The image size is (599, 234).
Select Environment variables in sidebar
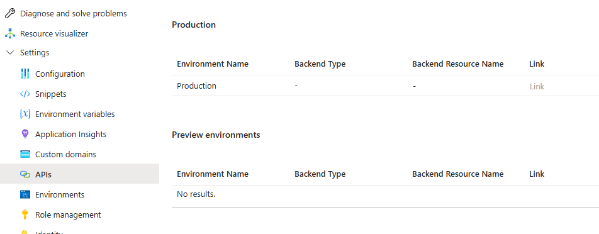tap(75, 114)
